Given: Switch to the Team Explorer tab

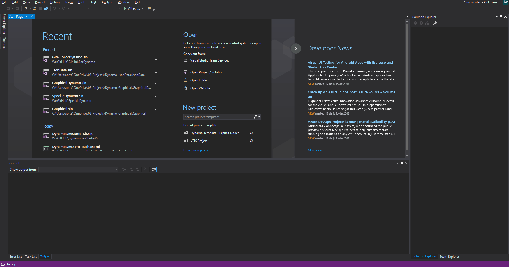Looking at the screenshot, I should click(x=449, y=257).
